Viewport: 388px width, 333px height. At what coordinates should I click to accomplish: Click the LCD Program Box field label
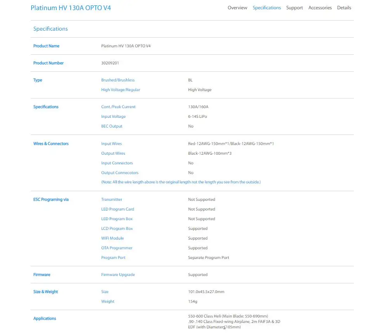[x=117, y=228]
